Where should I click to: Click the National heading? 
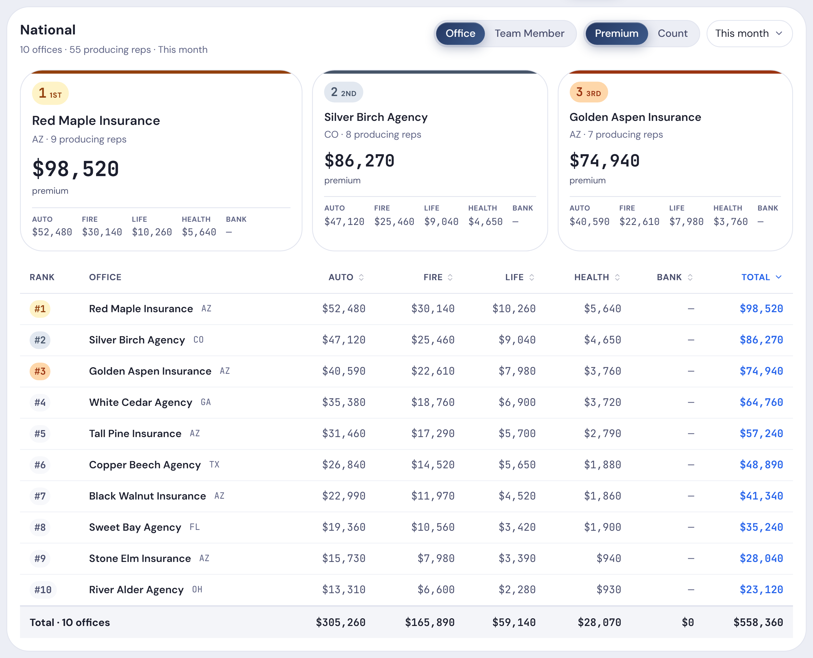tap(48, 30)
